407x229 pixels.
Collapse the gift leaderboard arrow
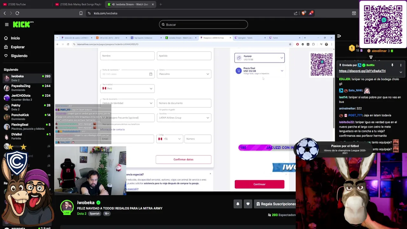(371, 57)
